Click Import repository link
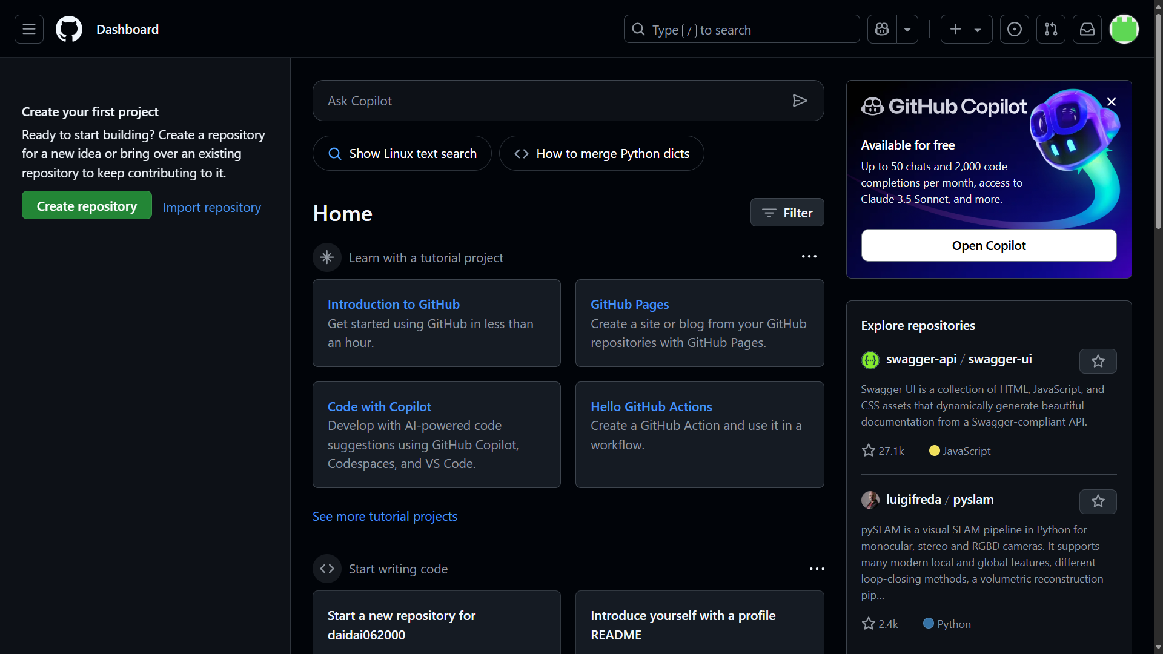Screen dimensions: 1163x654 pos(212,207)
